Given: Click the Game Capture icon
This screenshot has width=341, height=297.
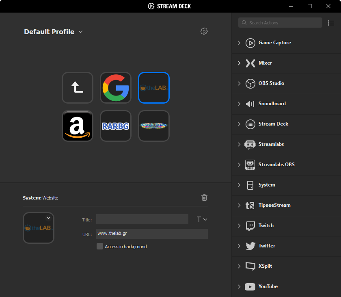Looking at the screenshot, I should (x=250, y=43).
